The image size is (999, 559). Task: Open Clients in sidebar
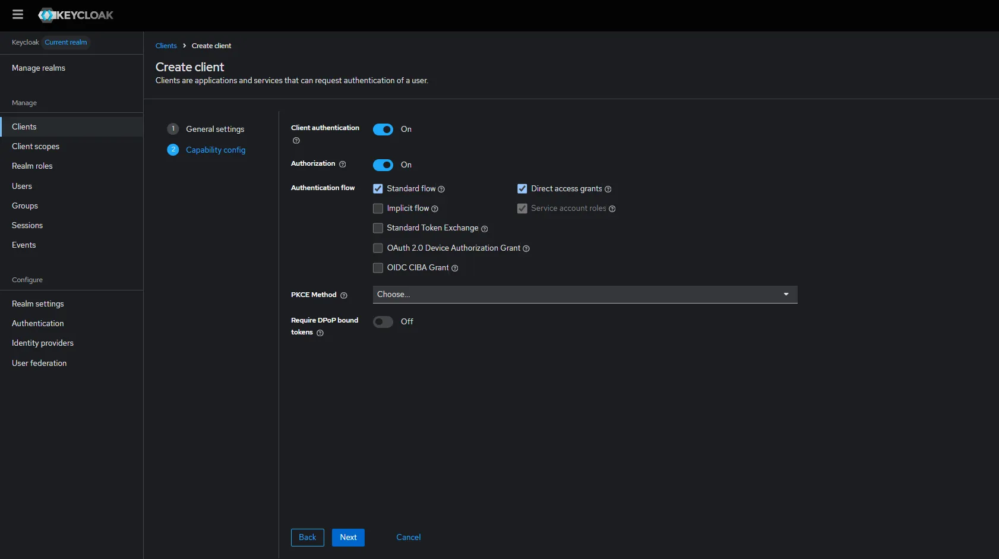pyautogui.click(x=71, y=127)
